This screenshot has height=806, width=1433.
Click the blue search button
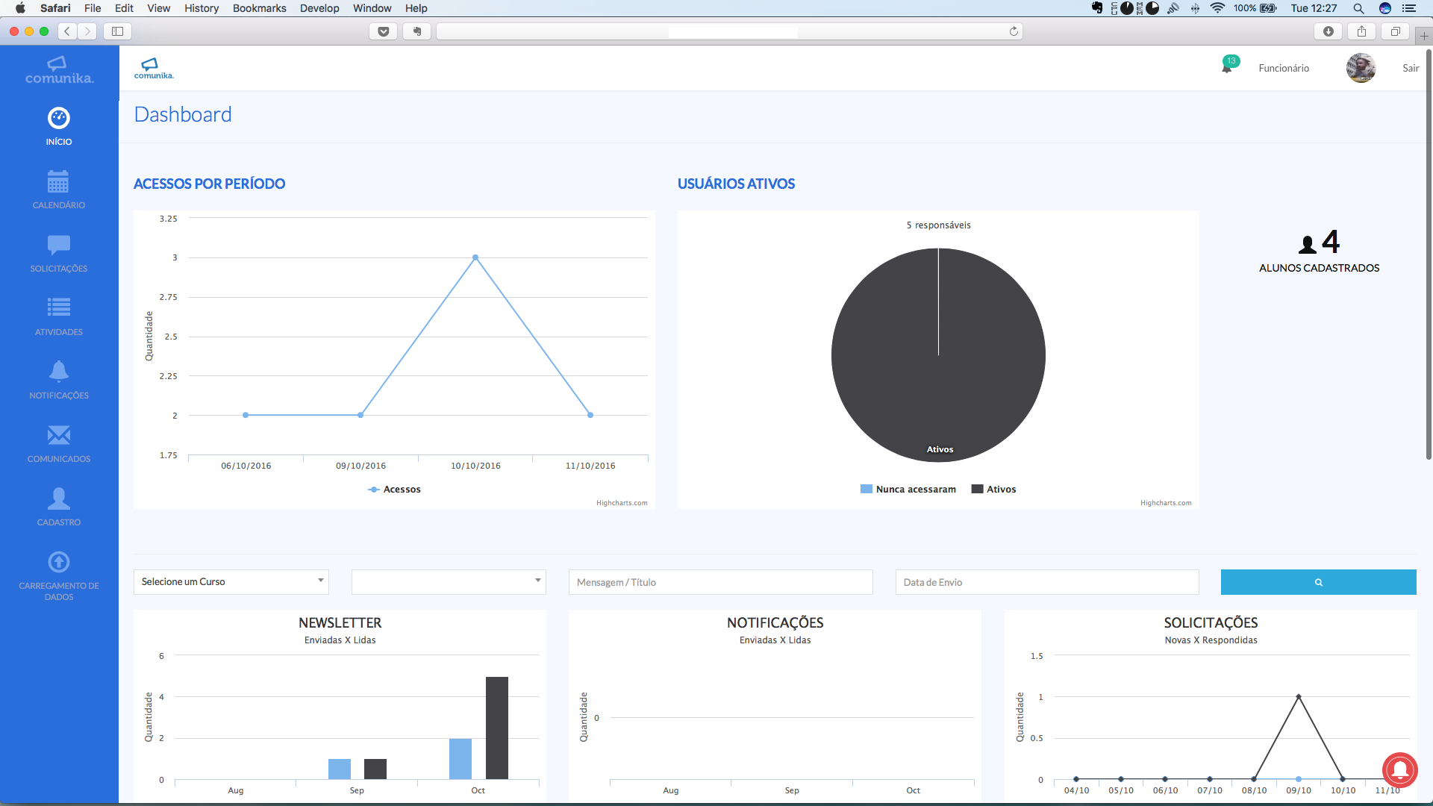pyautogui.click(x=1318, y=582)
